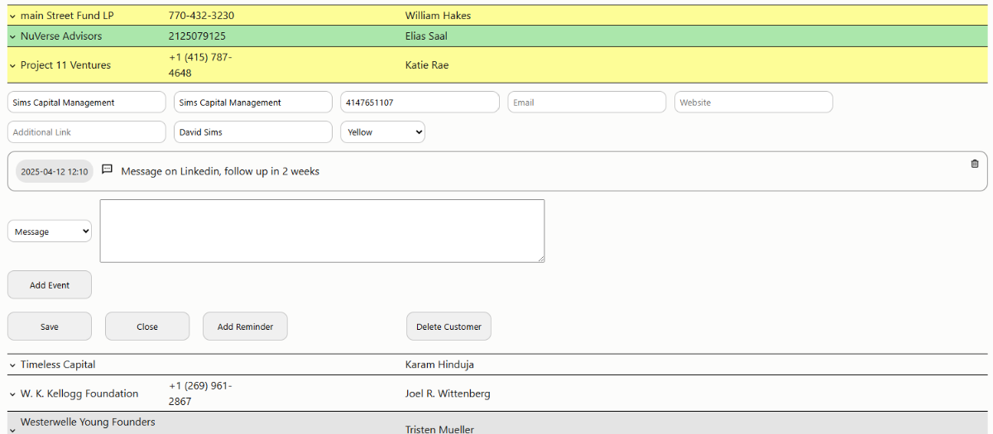Open the Yellow color dropdown
The image size is (993, 434).
coord(383,132)
